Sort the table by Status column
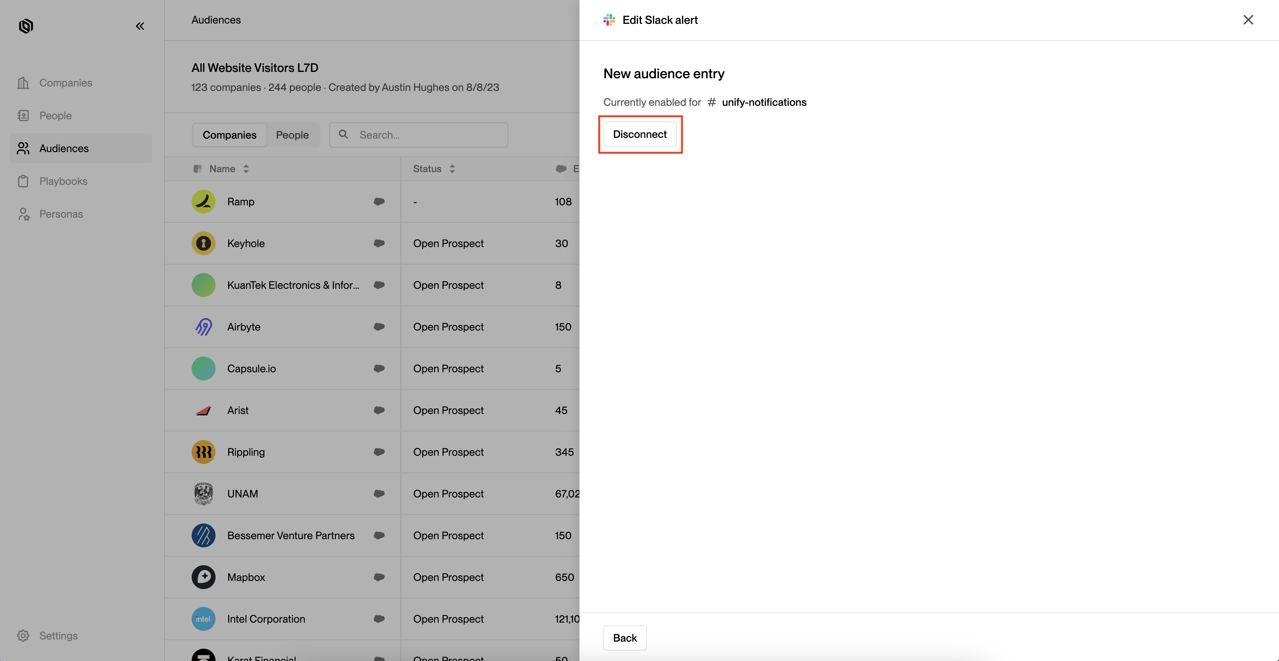 452,169
